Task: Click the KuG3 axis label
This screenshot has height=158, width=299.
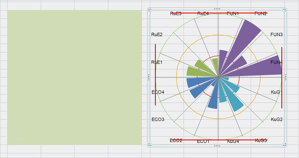Action: pos(261,140)
